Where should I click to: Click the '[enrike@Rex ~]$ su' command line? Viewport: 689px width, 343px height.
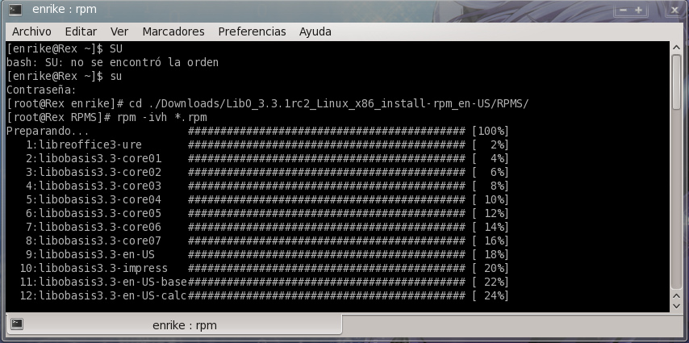click(65, 76)
